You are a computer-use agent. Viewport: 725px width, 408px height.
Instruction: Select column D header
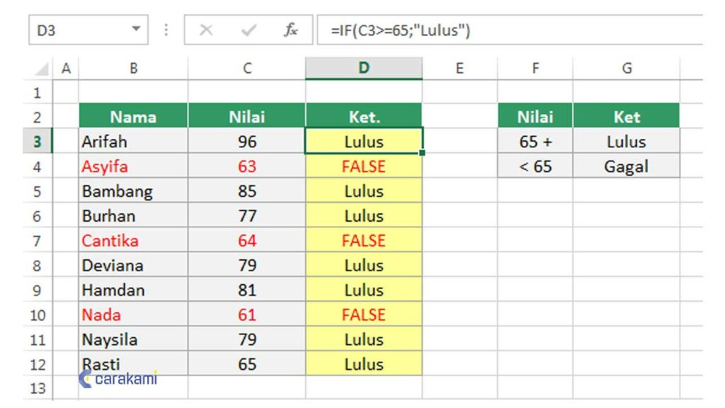363,68
